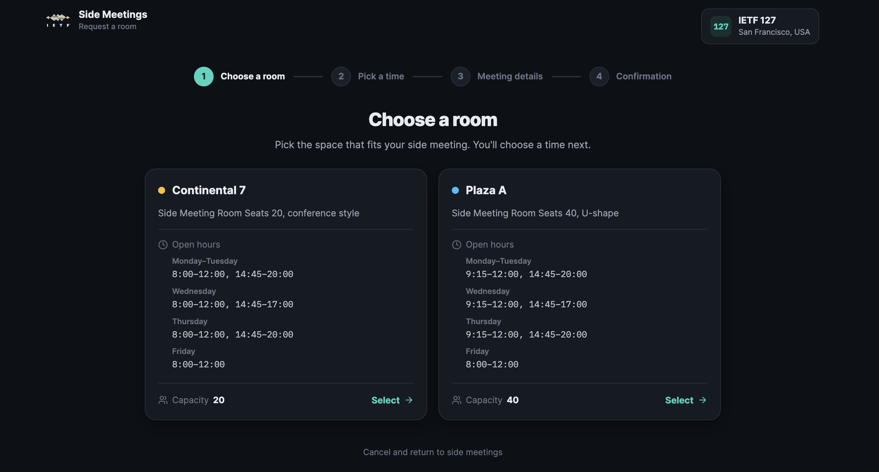Click the people capacity icon for Continental 7
The height and width of the screenshot is (472, 879).
point(163,400)
